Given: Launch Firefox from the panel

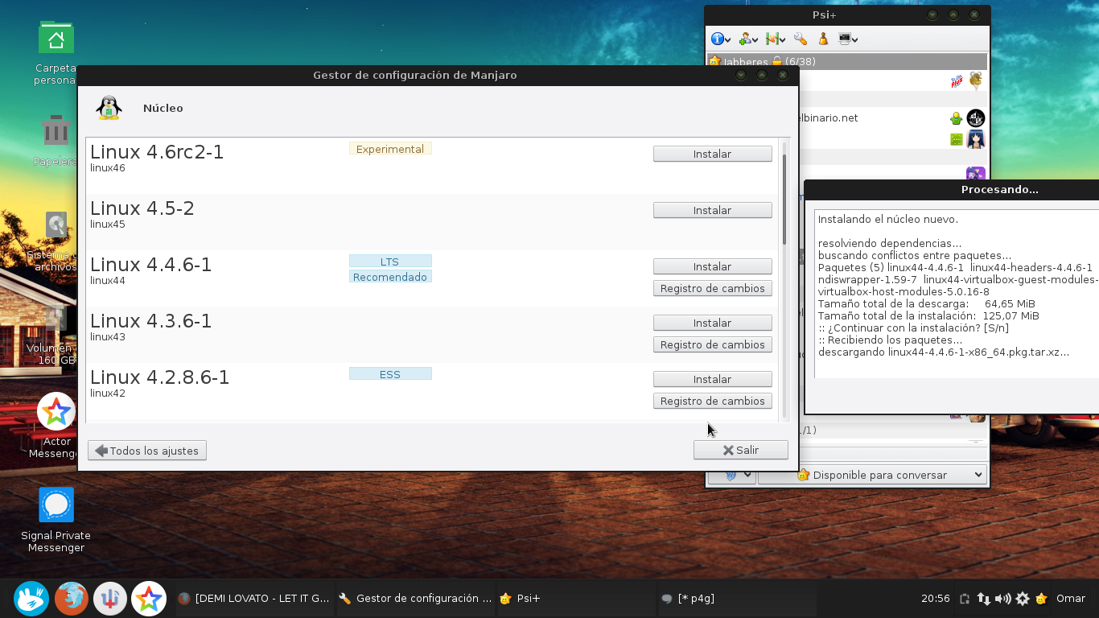Looking at the screenshot, I should pos(71,598).
